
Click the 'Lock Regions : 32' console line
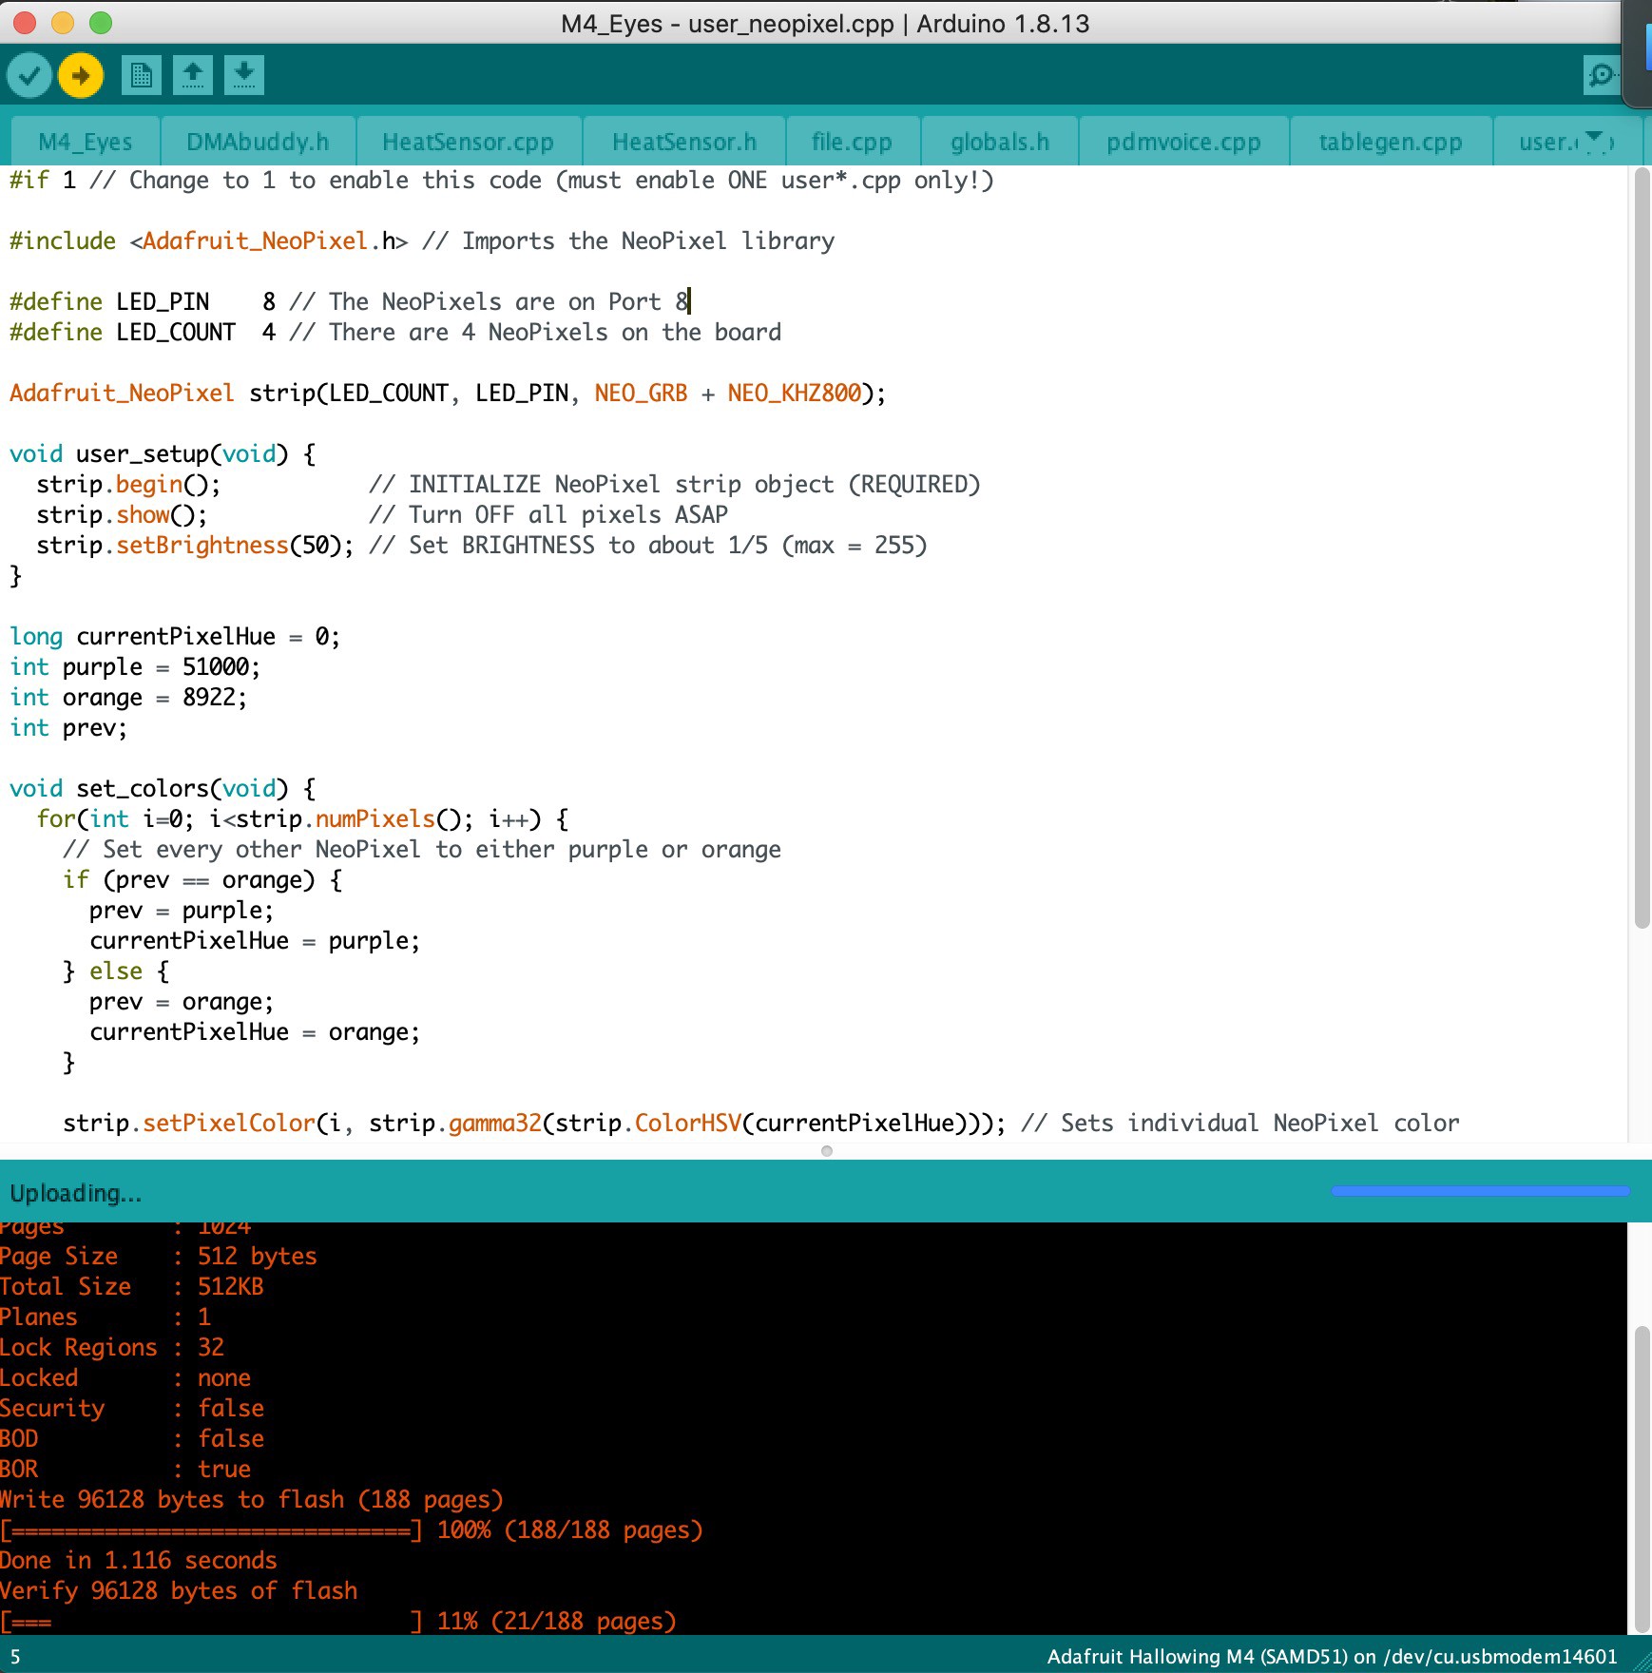pyautogui.click(x=112, y=1347)
